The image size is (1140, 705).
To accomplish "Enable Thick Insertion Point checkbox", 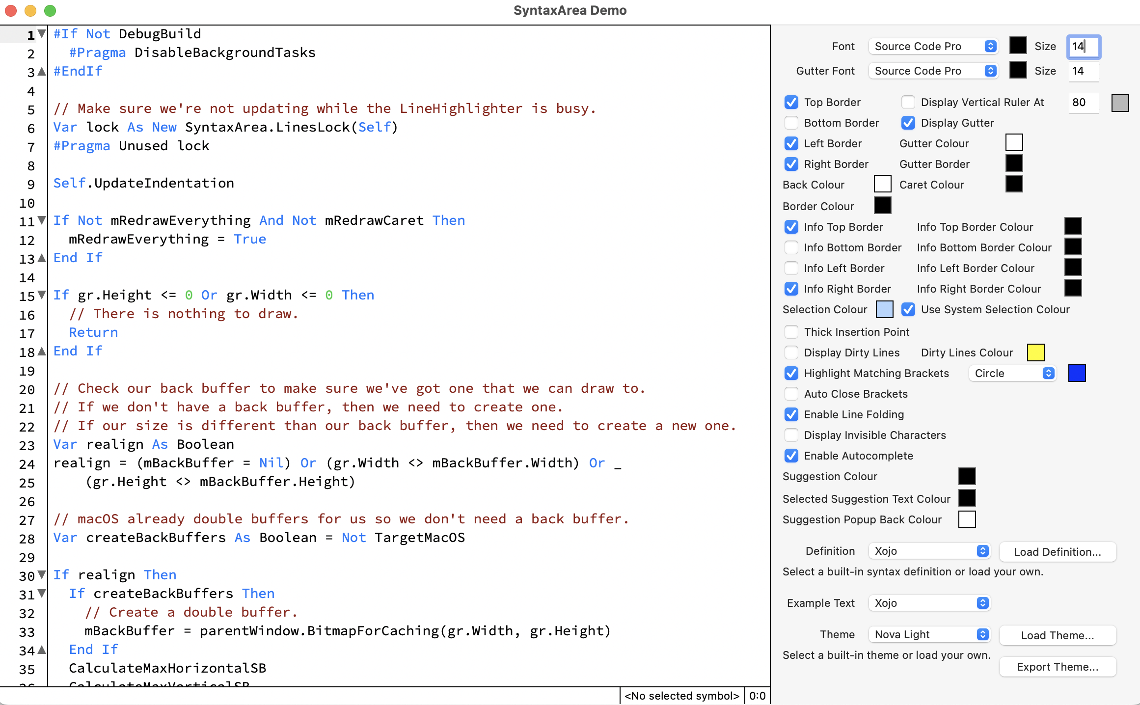I will 791,332.
